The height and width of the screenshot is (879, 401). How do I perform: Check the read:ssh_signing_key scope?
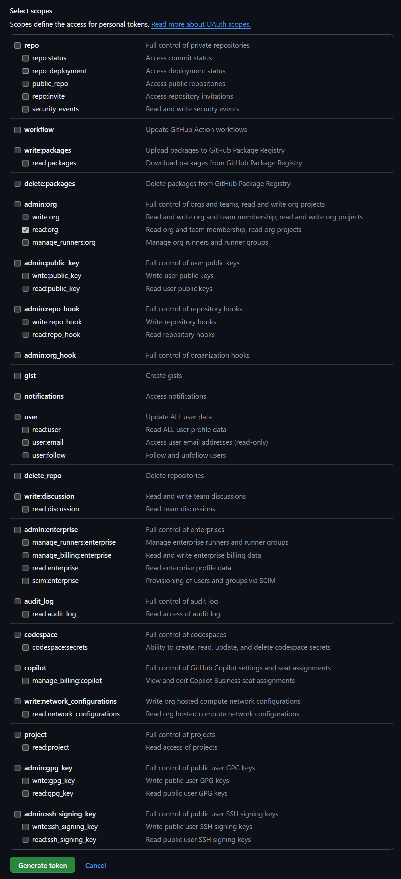tap(26, 839)
